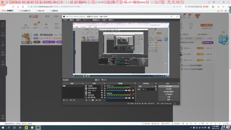Click 启动虚拟摄像机 in OBS controls
The width and height of the screenshot is (231, 130).
(x=169, y=92)
